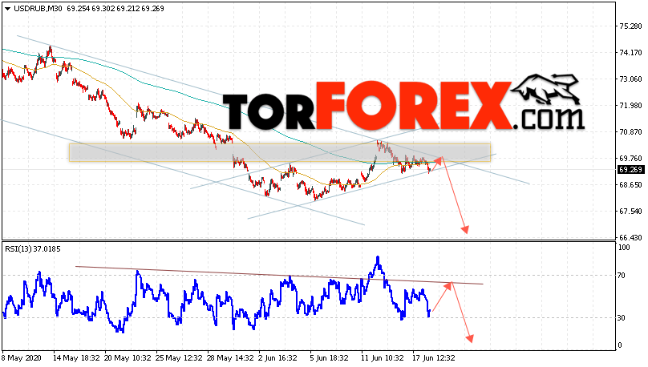648x367 pixels.
Task: Click the USDRUB,M30 symbol title
Action: coord(38,9)
